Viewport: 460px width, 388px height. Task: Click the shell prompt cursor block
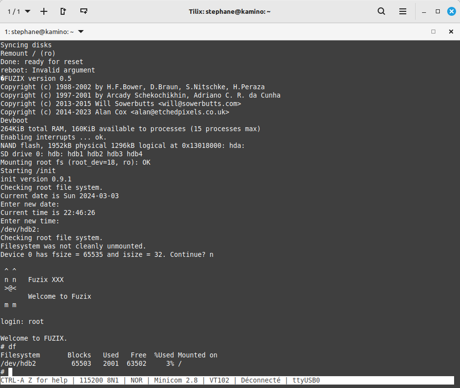tap(10, 372)
